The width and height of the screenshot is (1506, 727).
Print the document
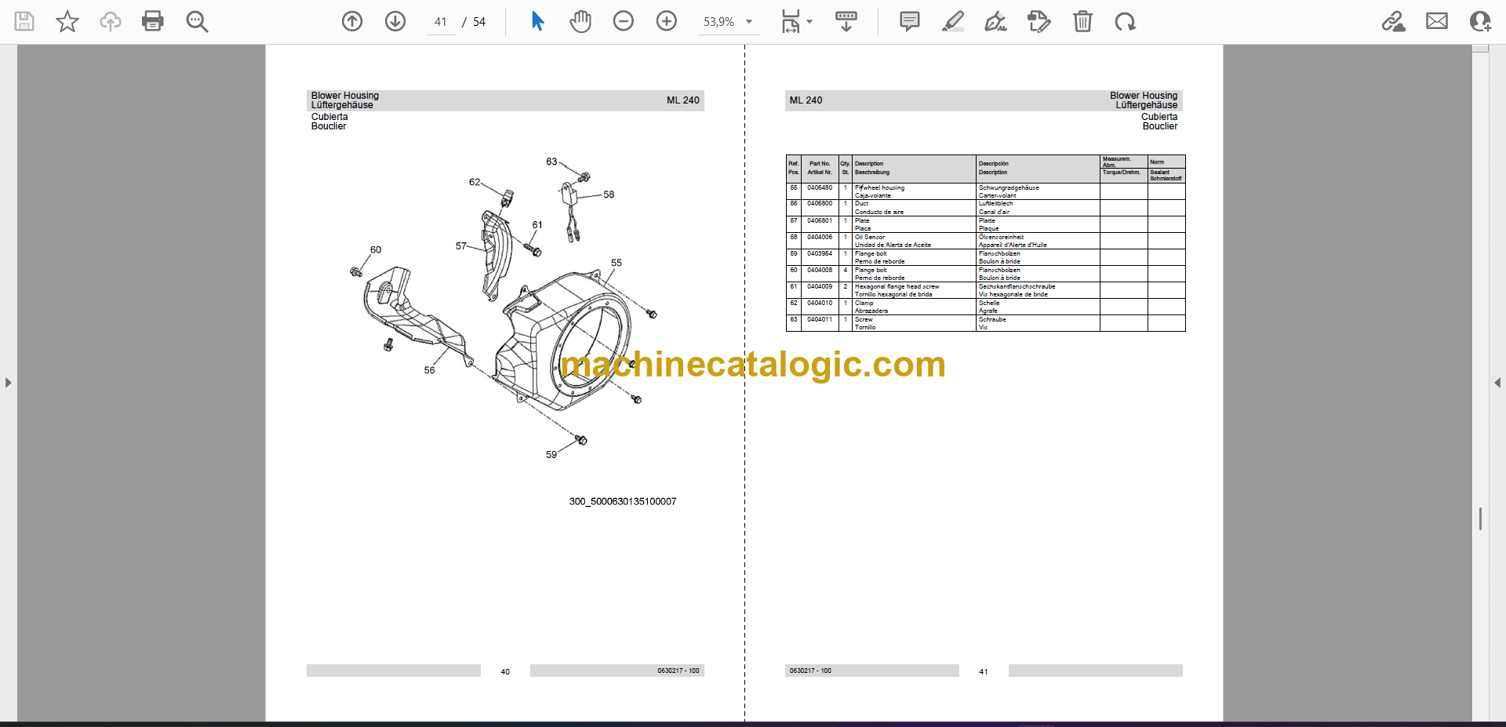click(x=153, y=21)
